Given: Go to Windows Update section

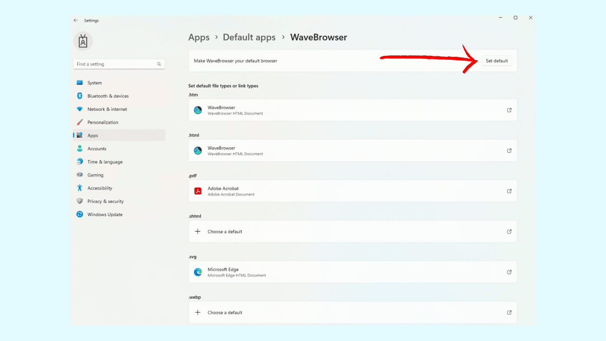Looking at the screenshot, I should (x=105, y=215).
